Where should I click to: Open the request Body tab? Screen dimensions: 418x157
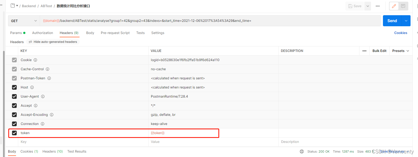tap(90, 33)
